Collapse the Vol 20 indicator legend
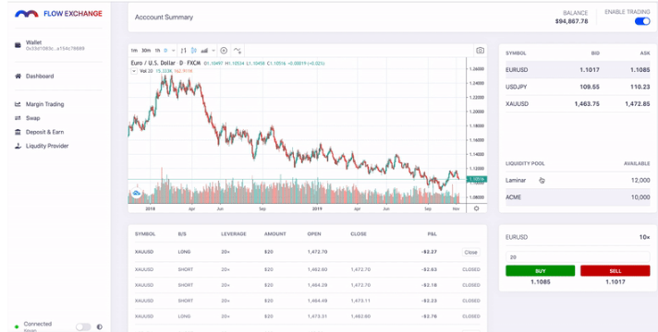The image size is (658, 332). 134,71
